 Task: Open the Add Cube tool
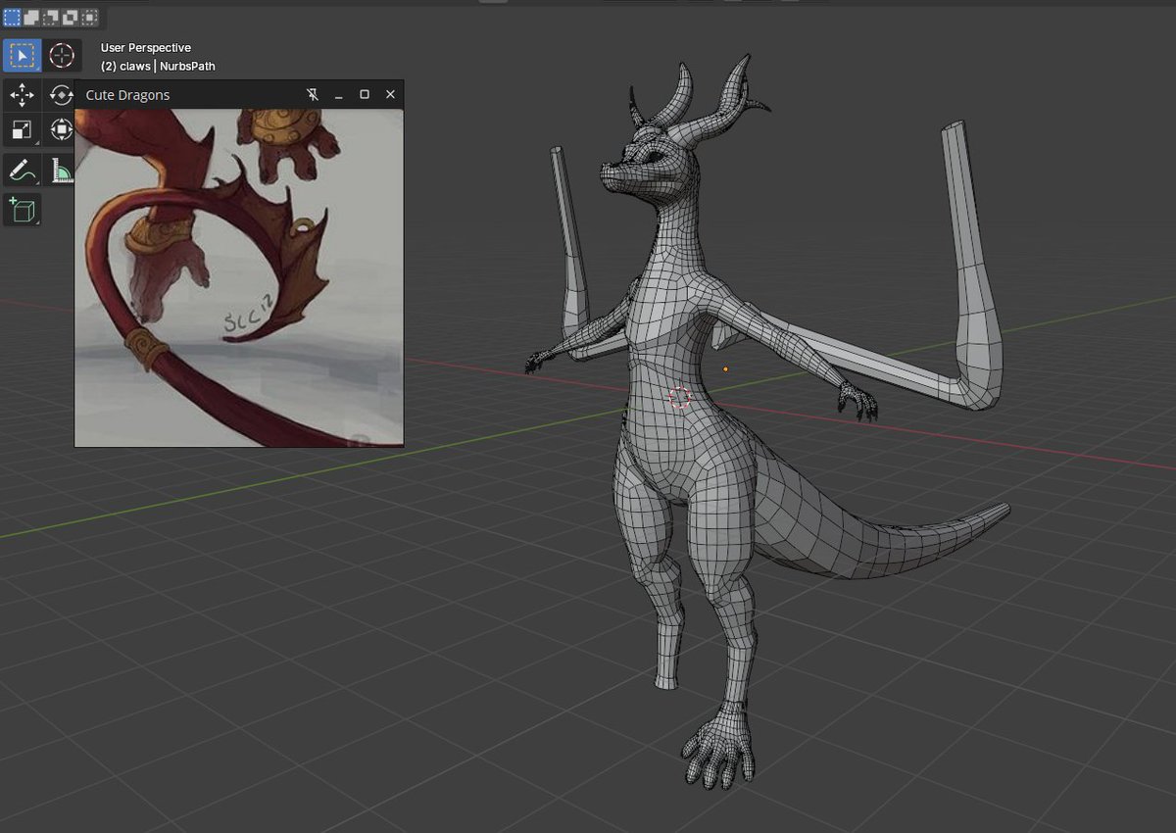tap(22, 210)
